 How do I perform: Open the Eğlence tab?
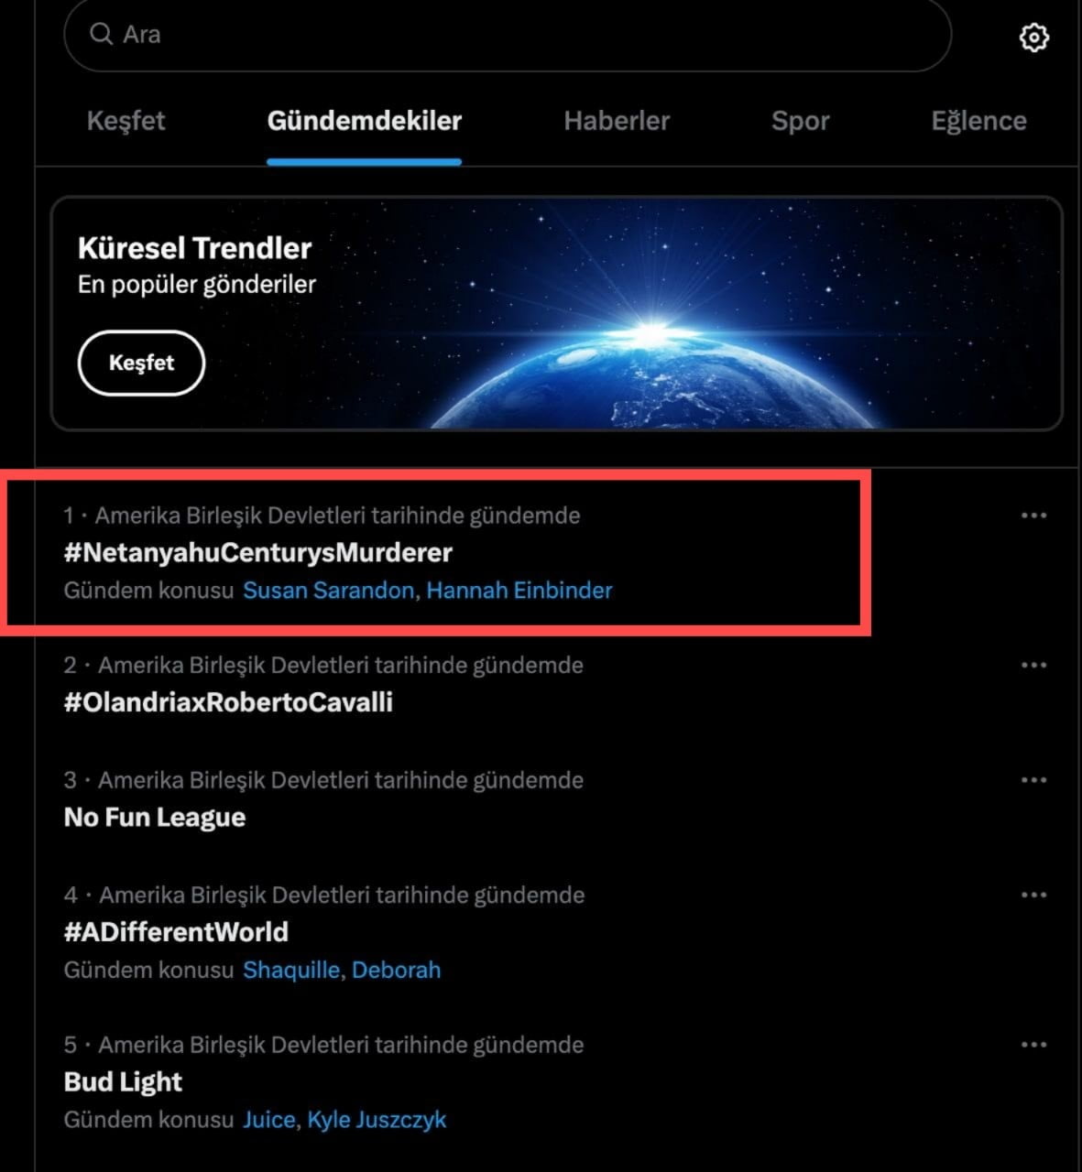point(978,121)
